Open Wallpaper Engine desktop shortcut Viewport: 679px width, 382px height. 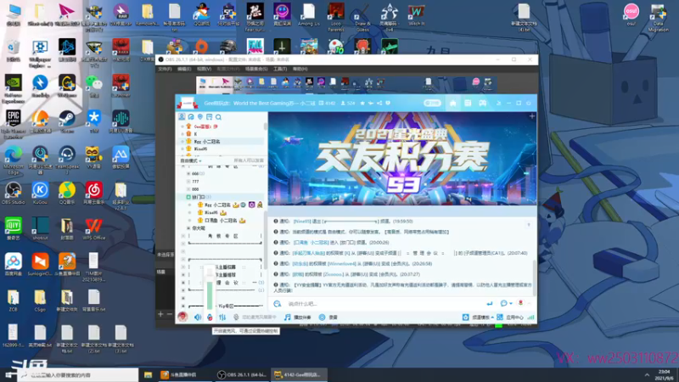tap(40, 53)
